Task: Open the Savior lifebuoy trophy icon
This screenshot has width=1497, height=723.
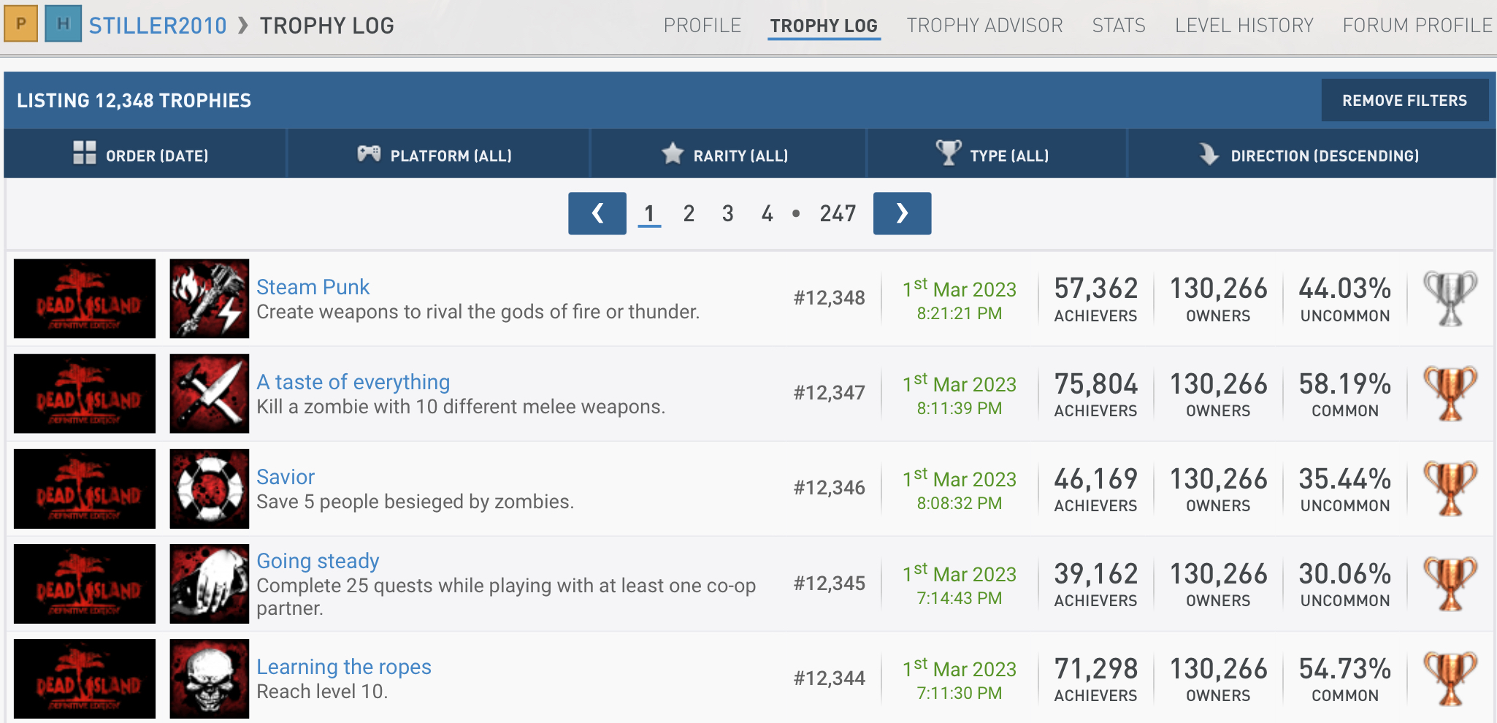Action: (209, 489)
